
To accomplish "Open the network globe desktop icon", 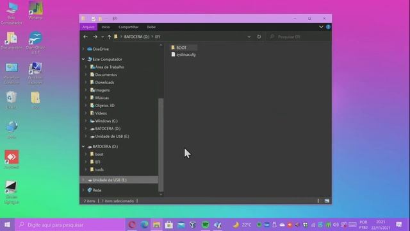I will [x=12, y=130].
